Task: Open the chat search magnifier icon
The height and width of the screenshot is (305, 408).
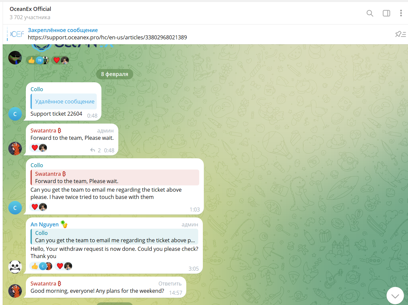Action: (x=370, y=13)
